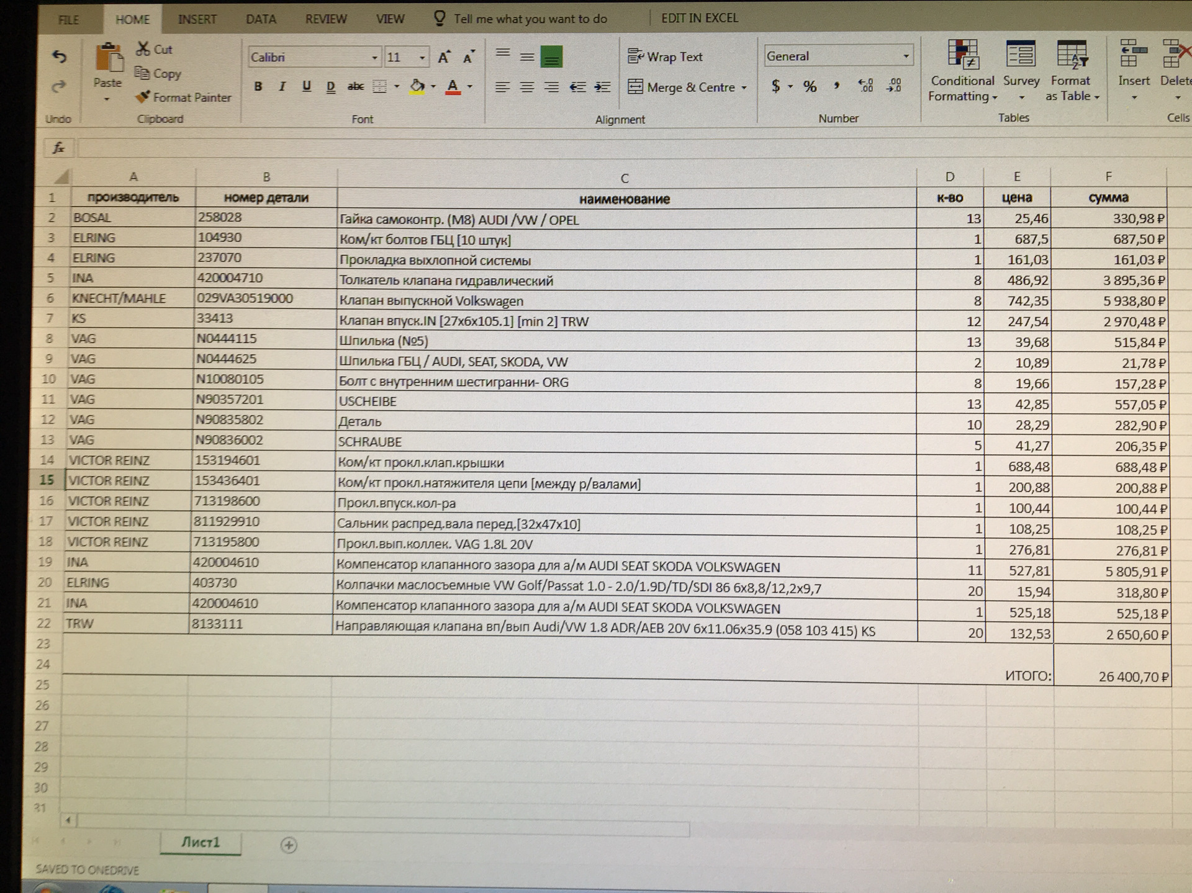Viewport: 1192px width, 893px height.
Task: Click the Undo arrow icon
Action: coord(59,57)
